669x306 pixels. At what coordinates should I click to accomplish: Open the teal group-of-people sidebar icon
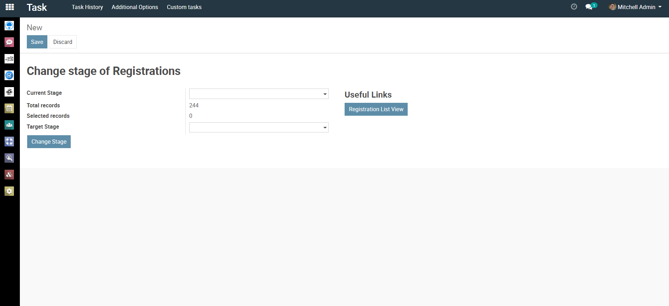pos(9,125)
